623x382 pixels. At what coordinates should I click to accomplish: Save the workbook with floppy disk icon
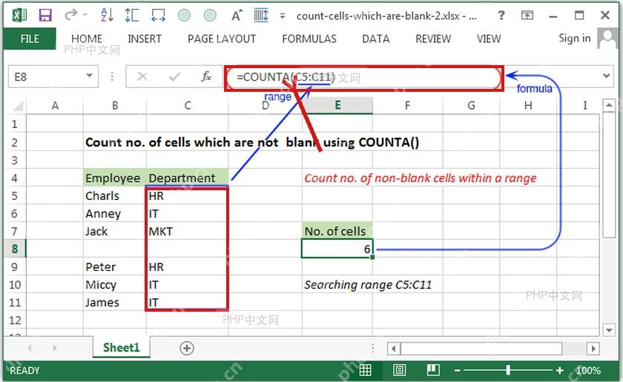45,16
